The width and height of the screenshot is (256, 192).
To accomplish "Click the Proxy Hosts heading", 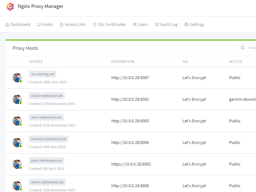I will [25, 48].
